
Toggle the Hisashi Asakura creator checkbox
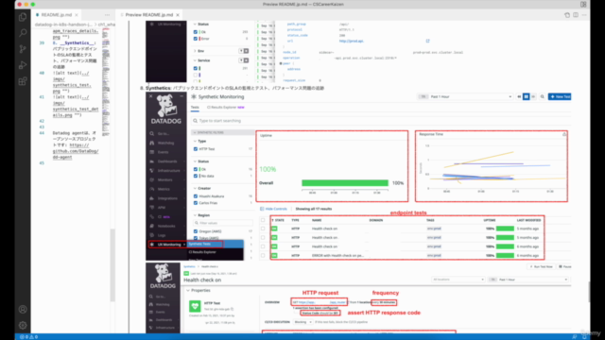click(196, 196)
